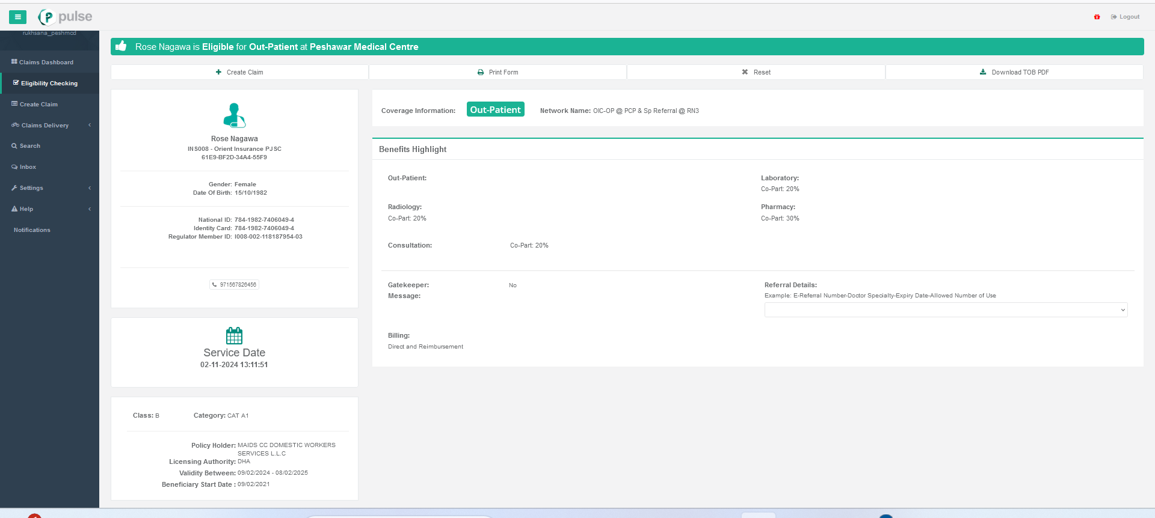
Task: Go to Inbox in sidebar
Action: click(28, 167)
